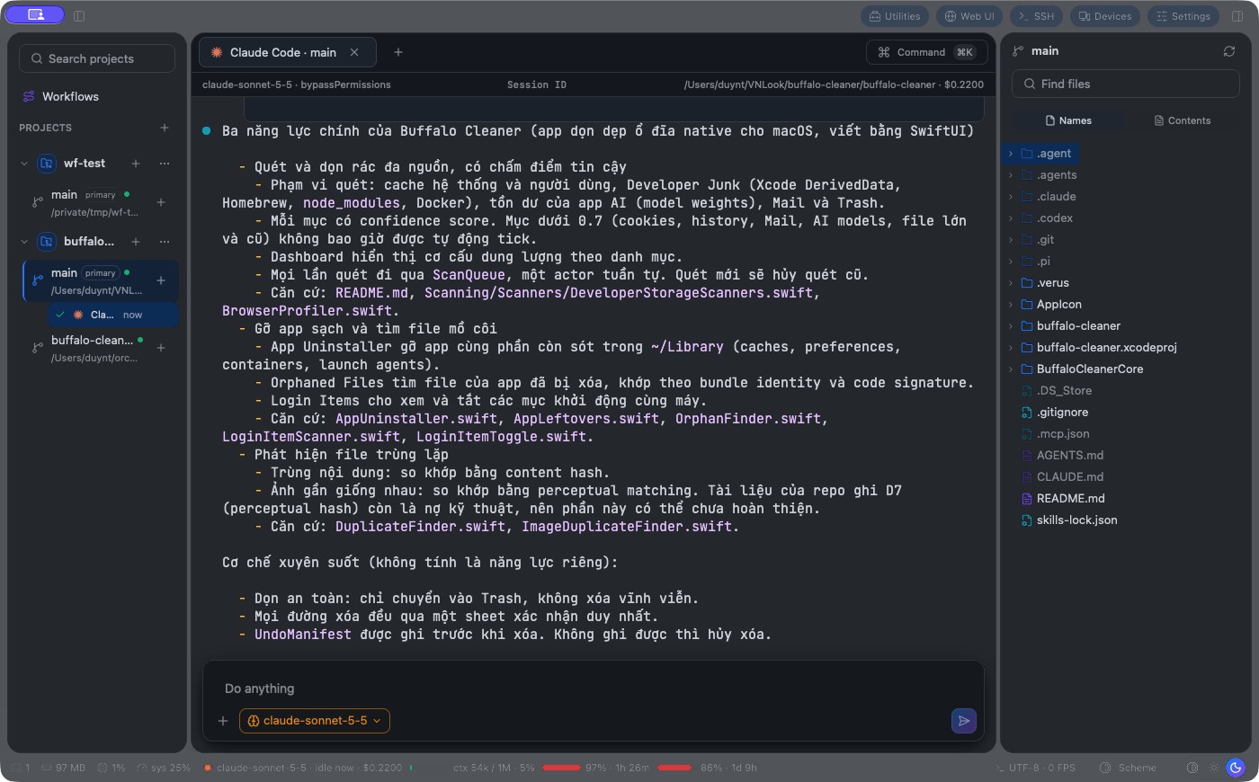The height and width of the screenshot is (782, 1259).
Task: Refresh the main branch file panel
Action: point(1229,51)
